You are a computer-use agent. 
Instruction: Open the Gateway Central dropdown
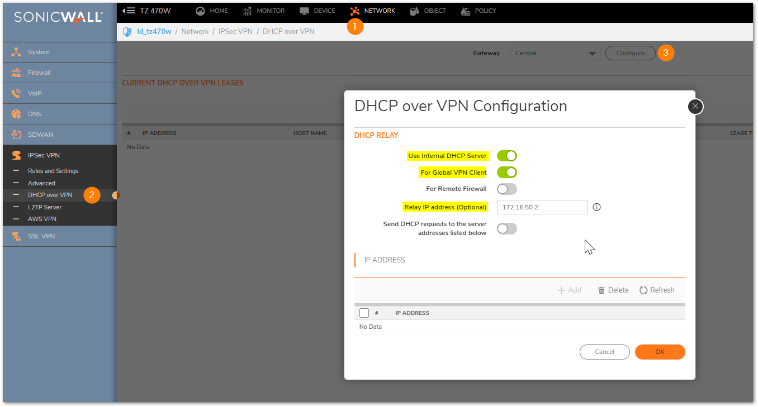555,53
